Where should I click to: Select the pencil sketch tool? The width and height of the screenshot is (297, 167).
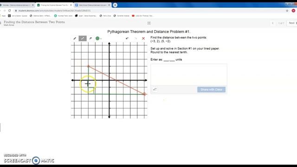pyautogui.click(x=75, y=39)
